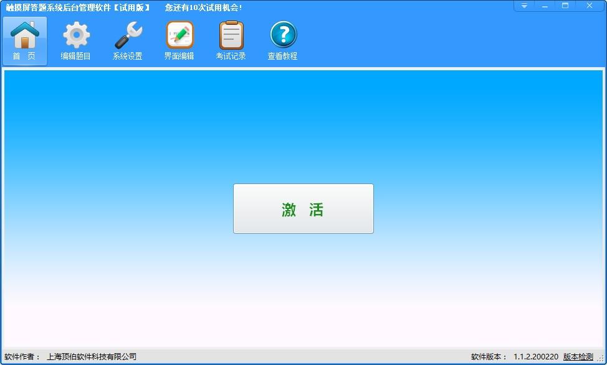607x365 pixels.
Task: Click the 激活 activation button
Action: coord(303,208)
